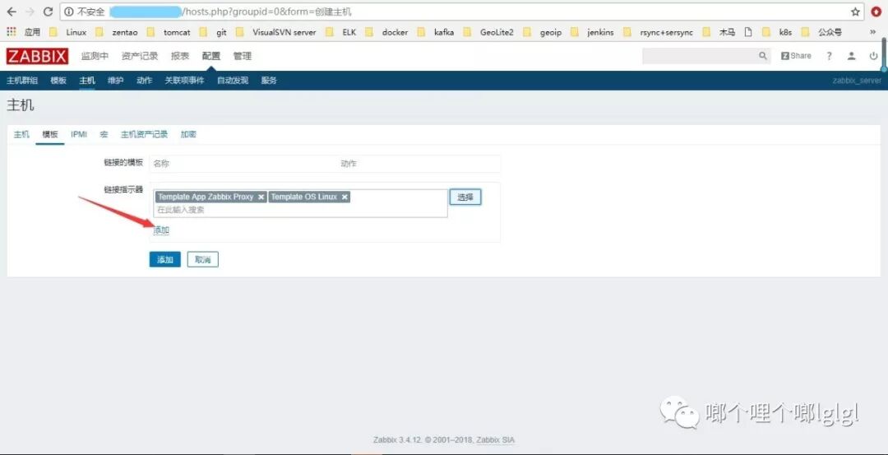This screenshot has height=455, width=888.
Task: Open the 公众号 bookmark folder
Action: (x=821, y=32)
